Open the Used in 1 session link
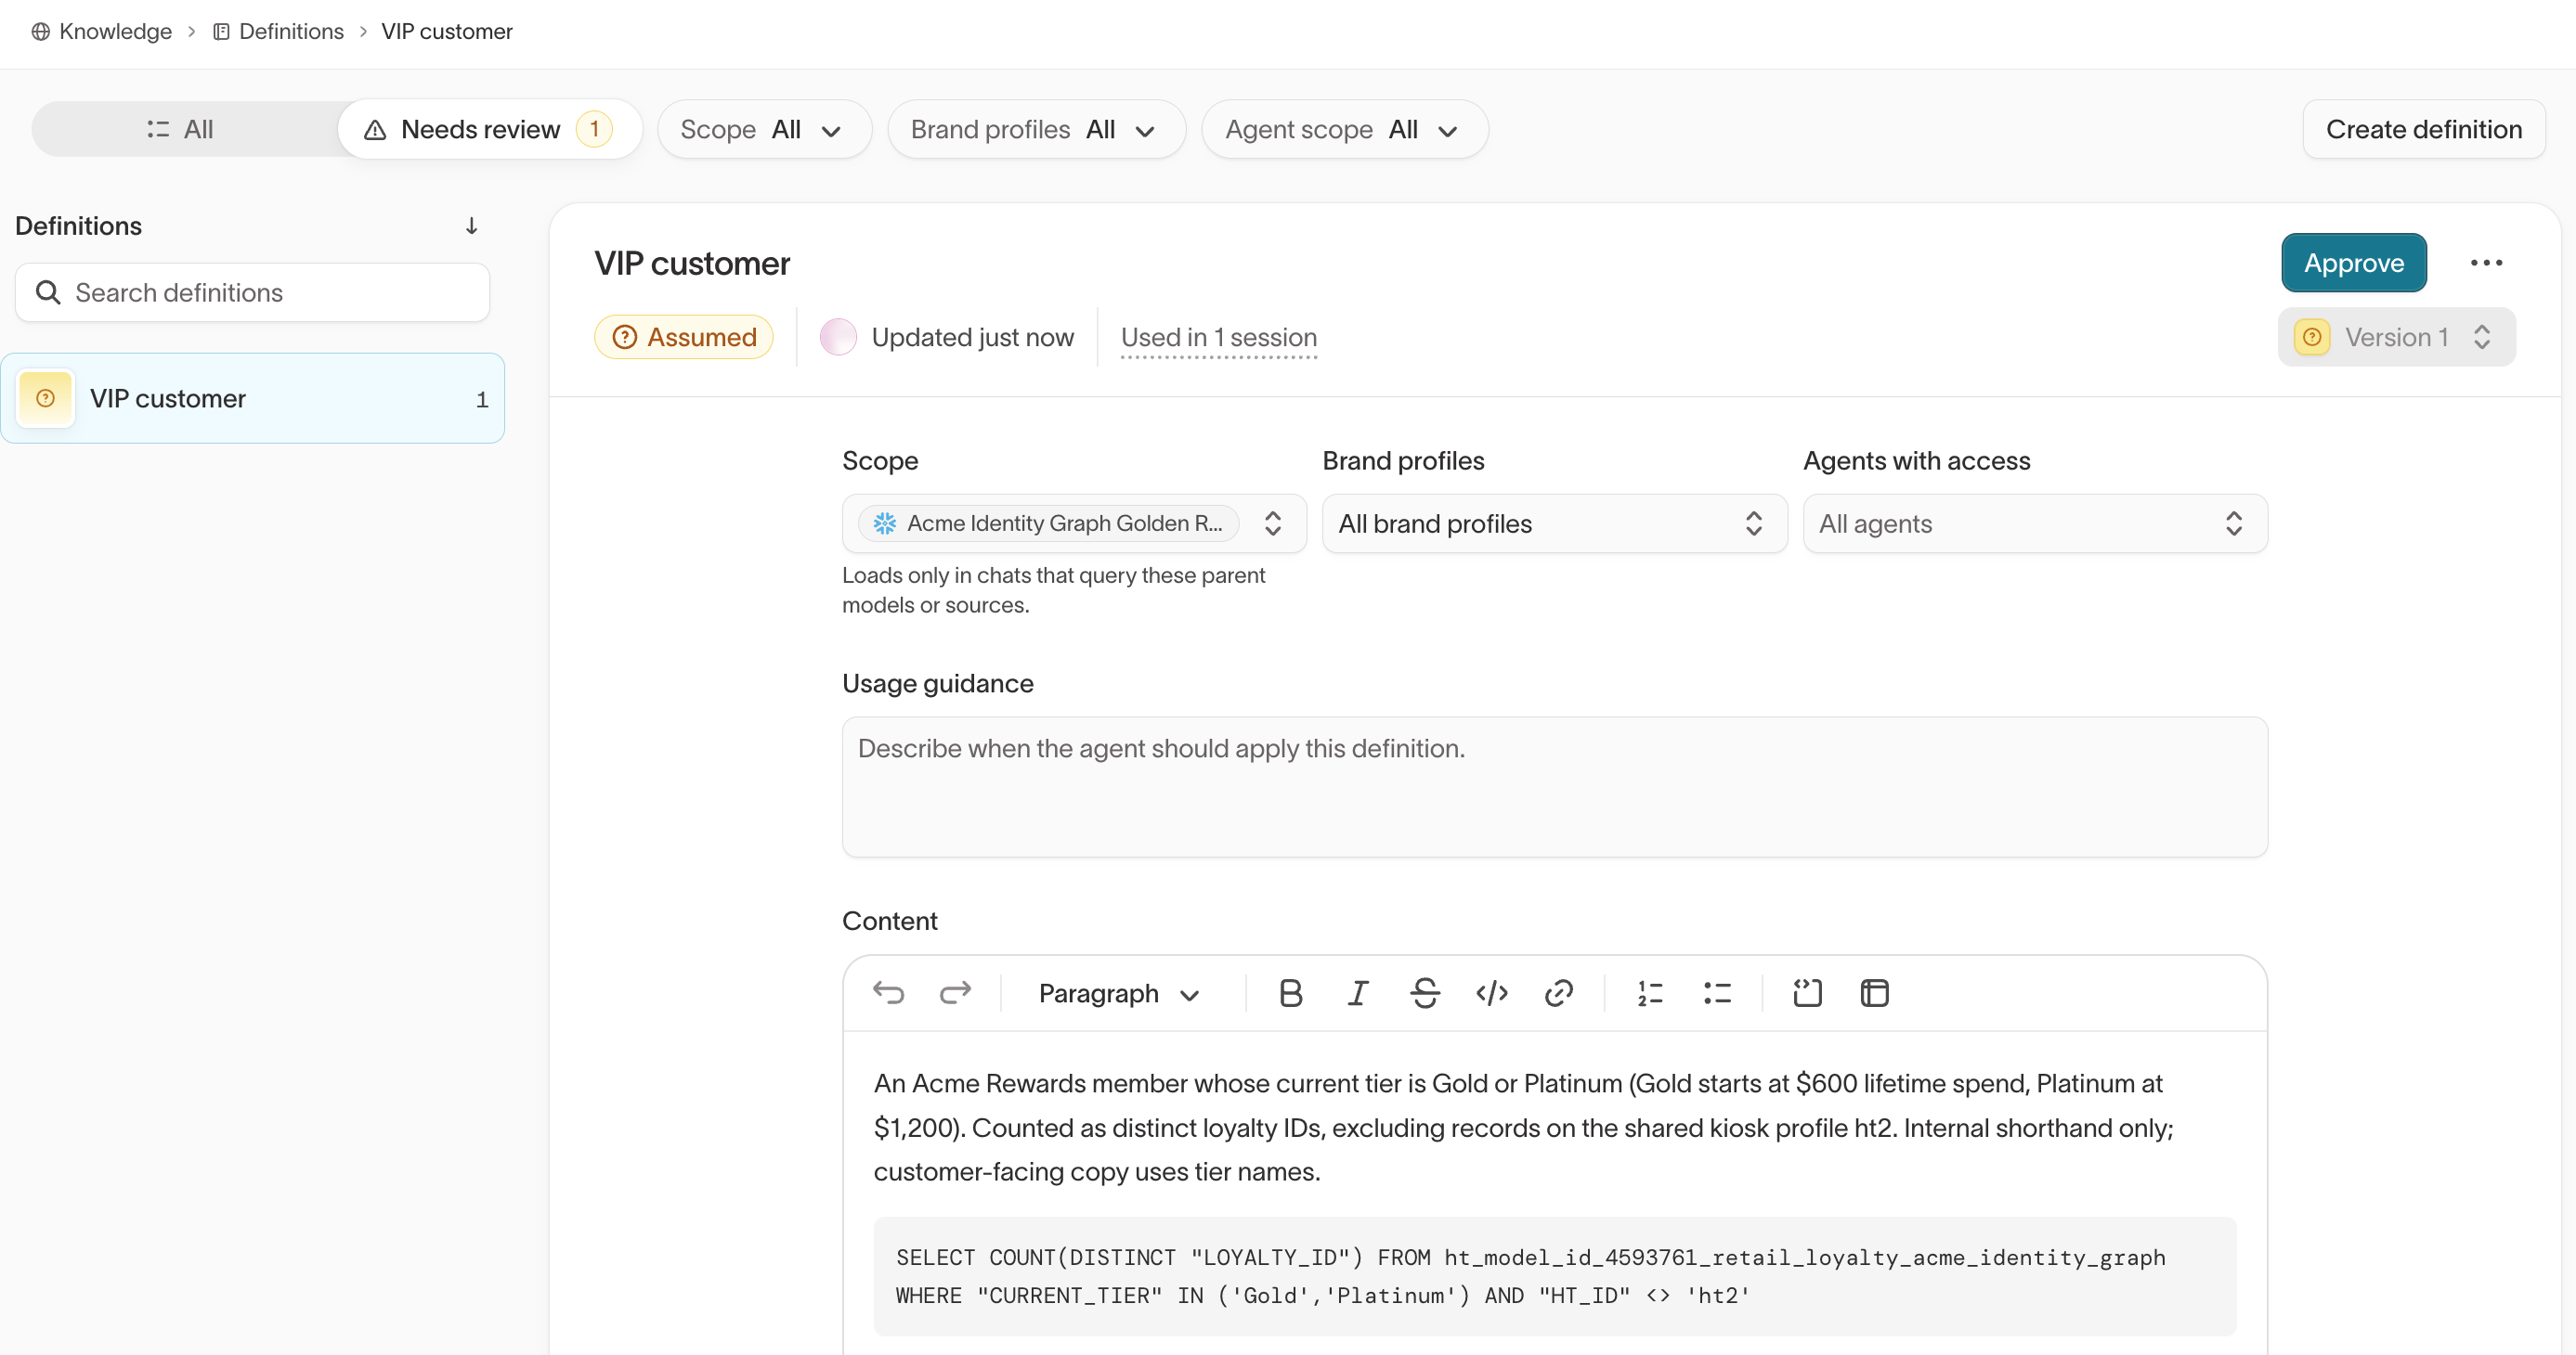This screenshot has height=1355, width=2576. coord(1218,338)
